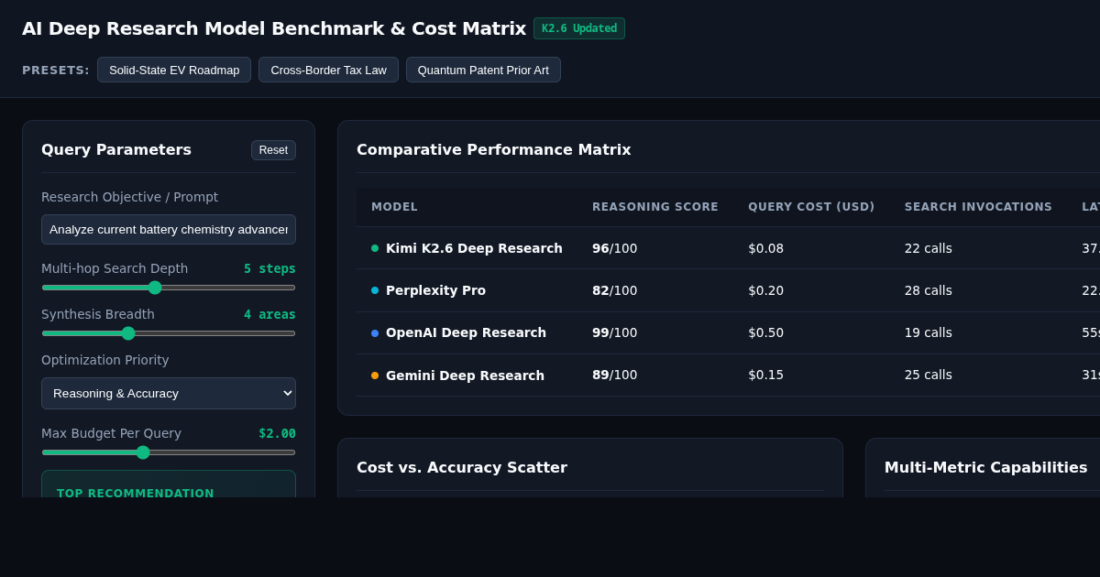
Task: Click the 89/100 reasoning score cell
Action: [614, 375]
